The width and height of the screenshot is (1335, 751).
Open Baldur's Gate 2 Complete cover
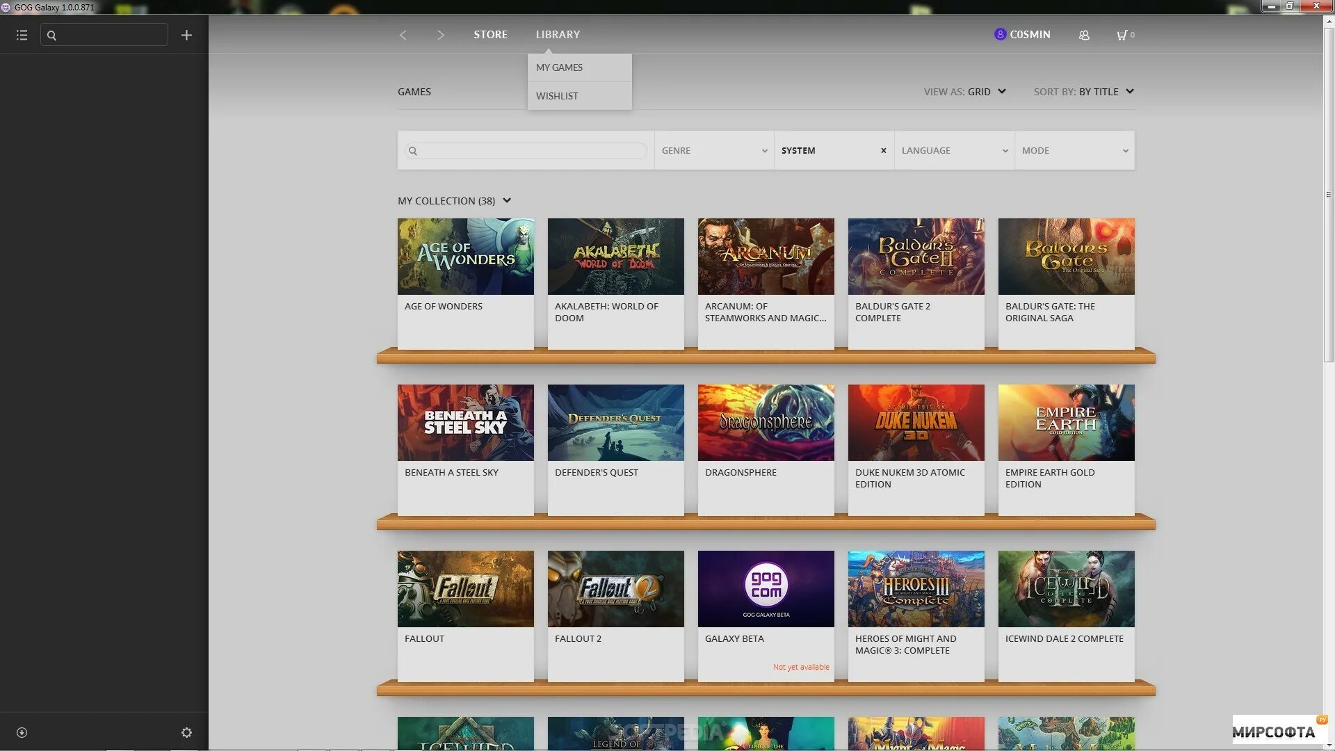916,257
